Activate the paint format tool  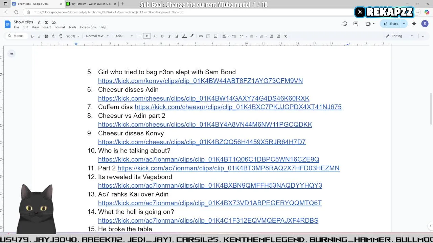click(x=61, y=36)
